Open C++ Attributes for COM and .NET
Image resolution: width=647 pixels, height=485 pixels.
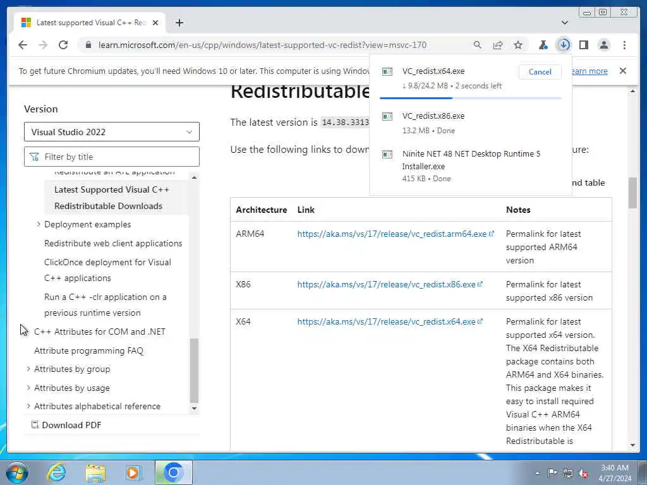(x=99, y=332)
